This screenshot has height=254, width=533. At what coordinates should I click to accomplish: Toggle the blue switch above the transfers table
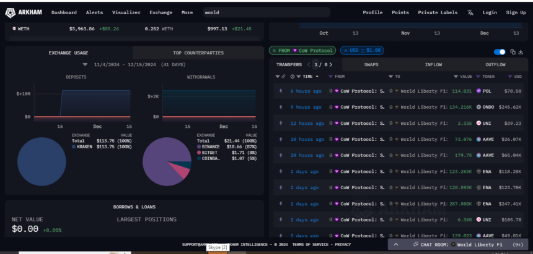tap(500, 52)
